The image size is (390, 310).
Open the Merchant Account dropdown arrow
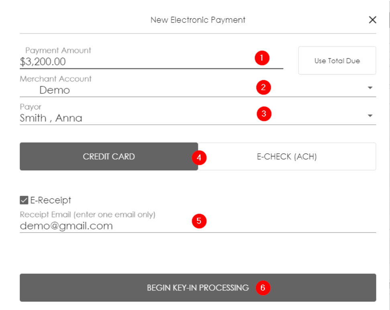(x=370, y=88)
